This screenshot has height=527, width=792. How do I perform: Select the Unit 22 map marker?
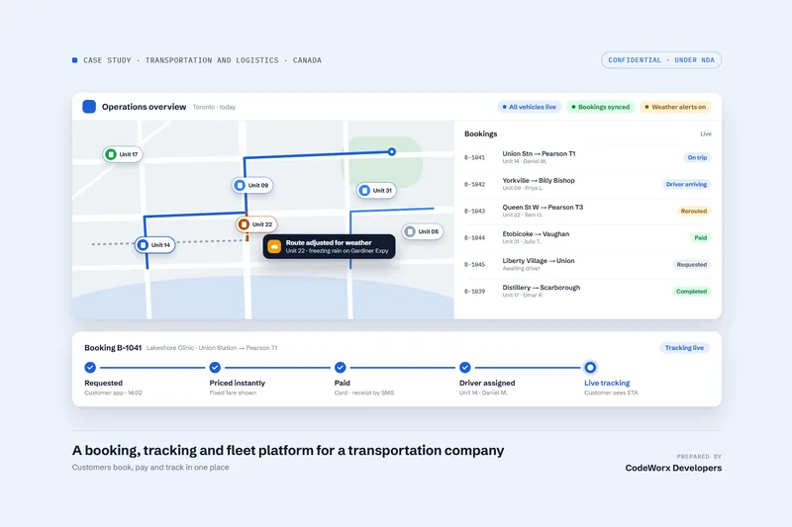click(256, 223)
